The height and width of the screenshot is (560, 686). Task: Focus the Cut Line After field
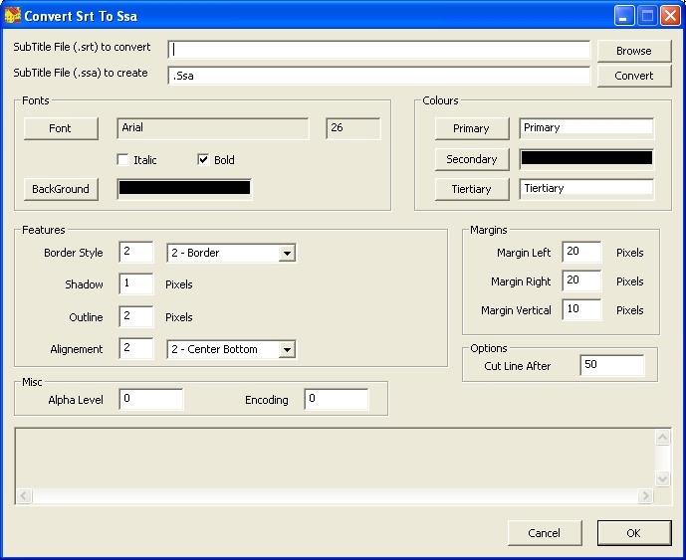click(612, 365)
